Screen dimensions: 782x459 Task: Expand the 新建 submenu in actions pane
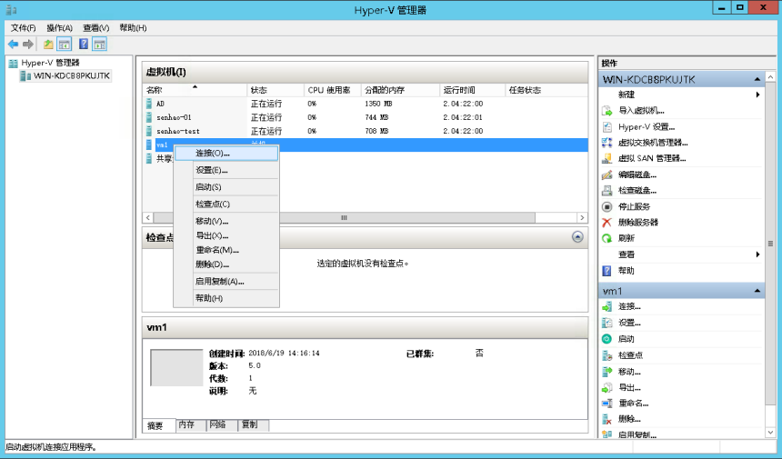[x=681, y=95]
